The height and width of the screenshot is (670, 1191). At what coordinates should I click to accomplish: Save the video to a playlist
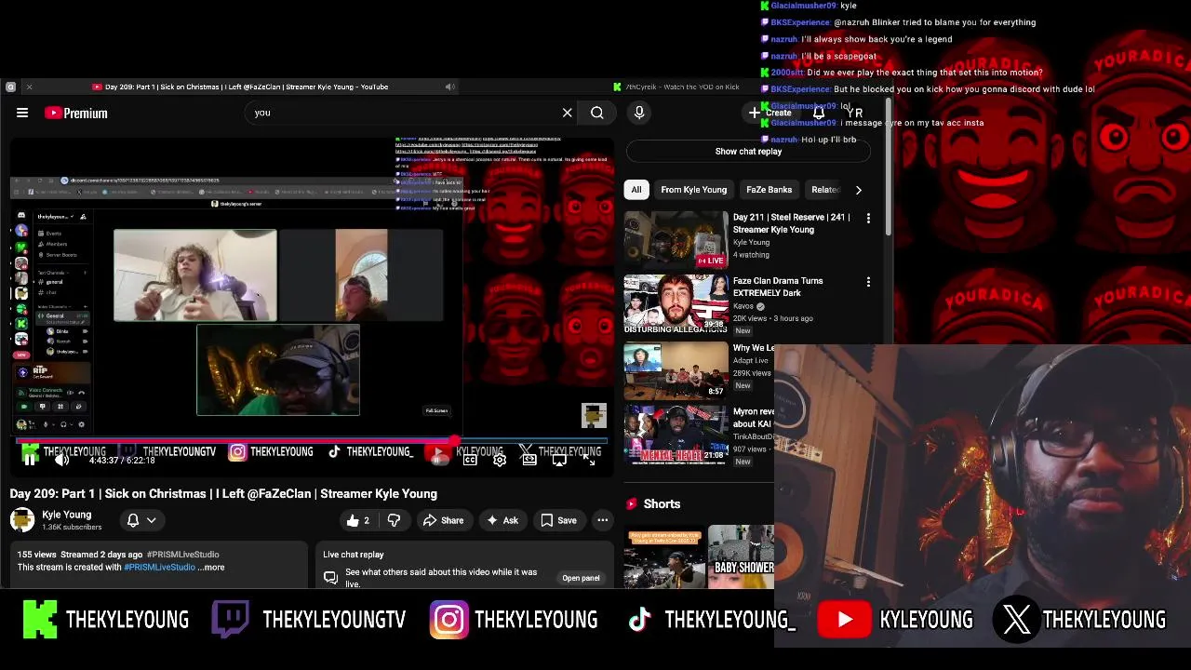click(558, 520)
